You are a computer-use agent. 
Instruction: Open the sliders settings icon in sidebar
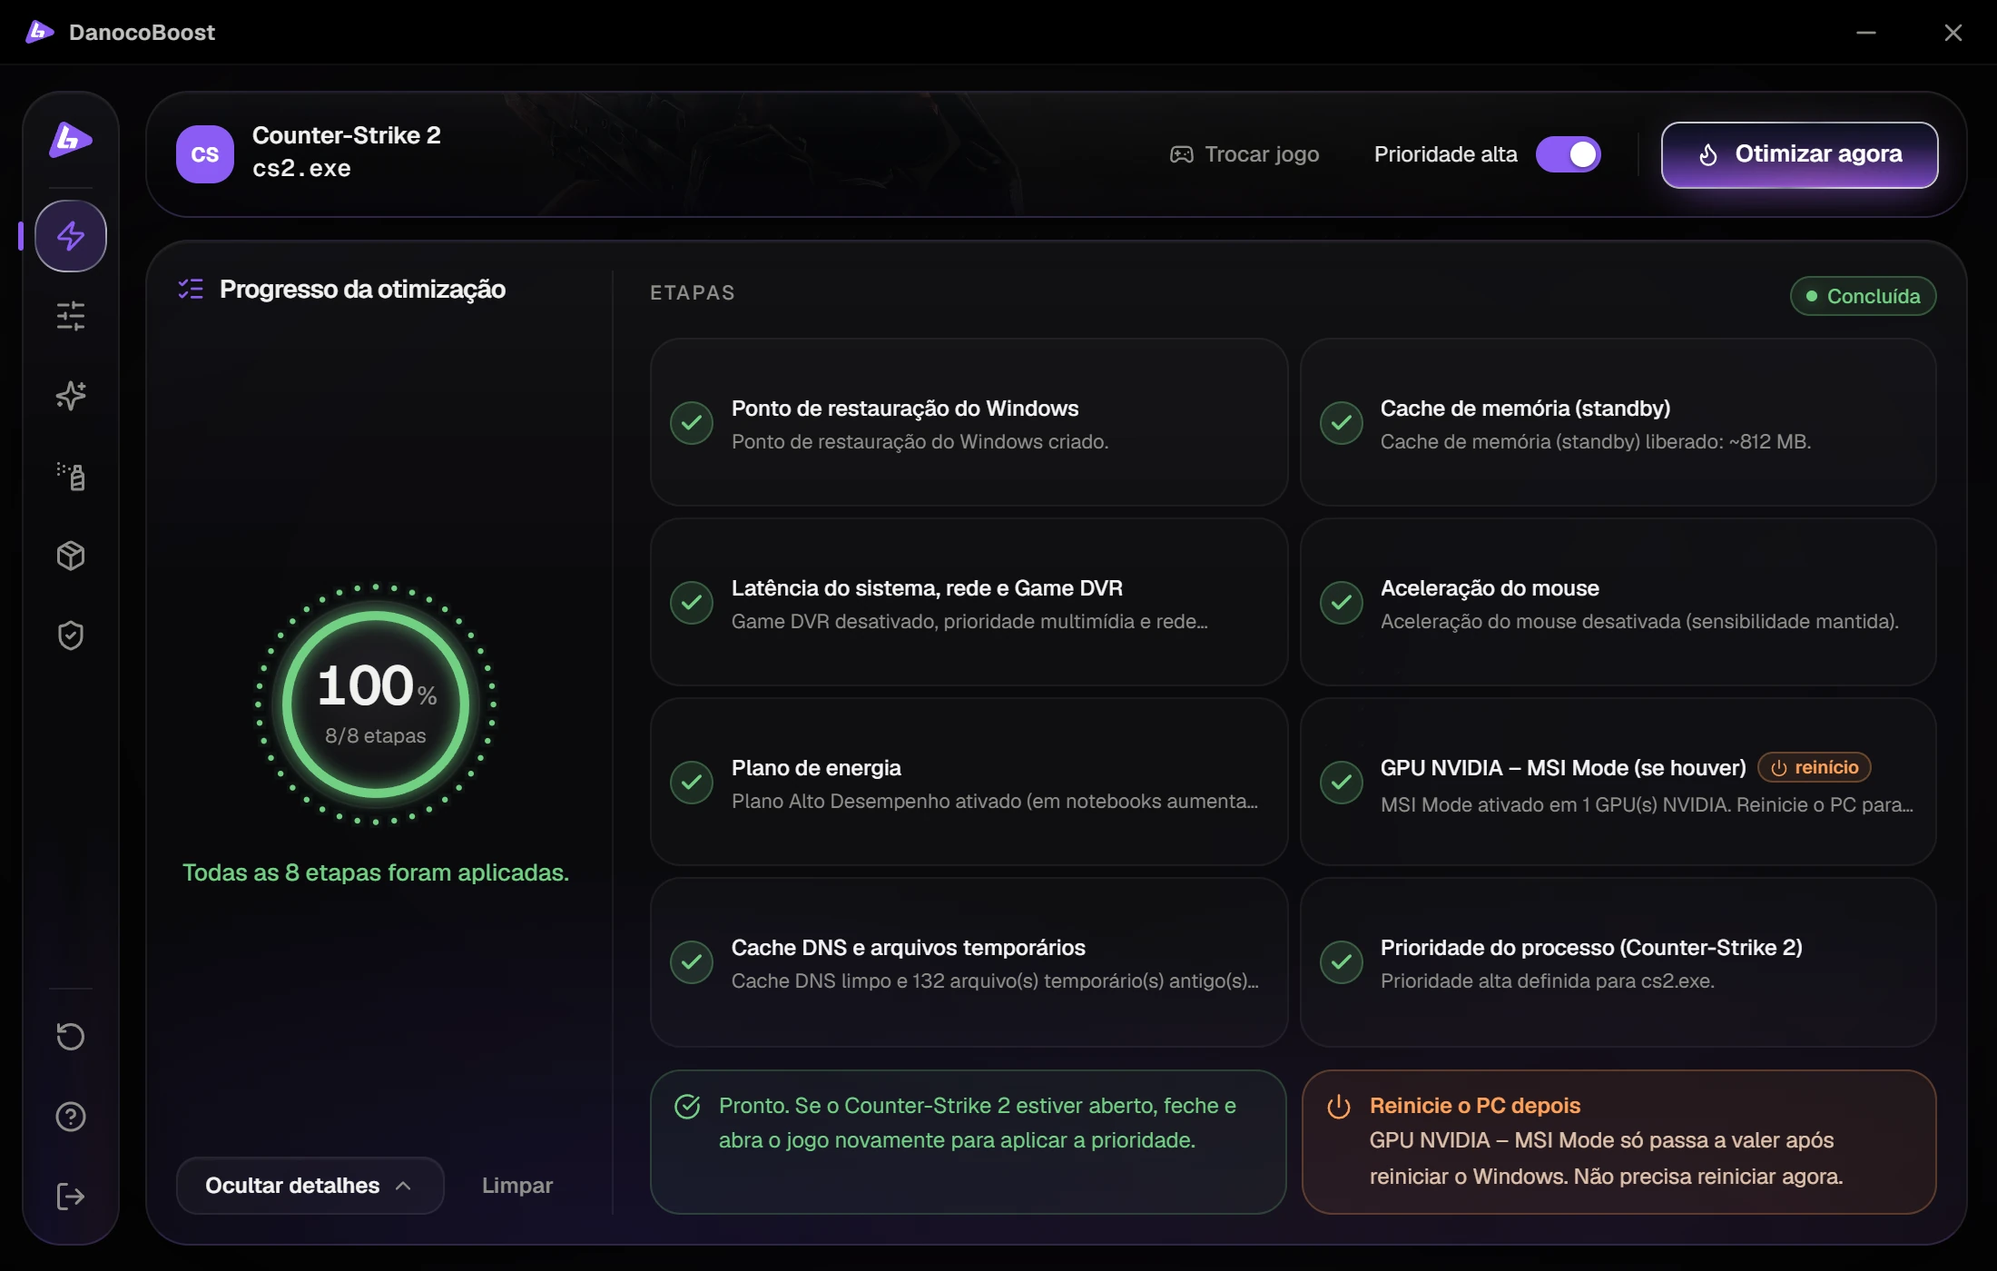[x=71, y=316]
